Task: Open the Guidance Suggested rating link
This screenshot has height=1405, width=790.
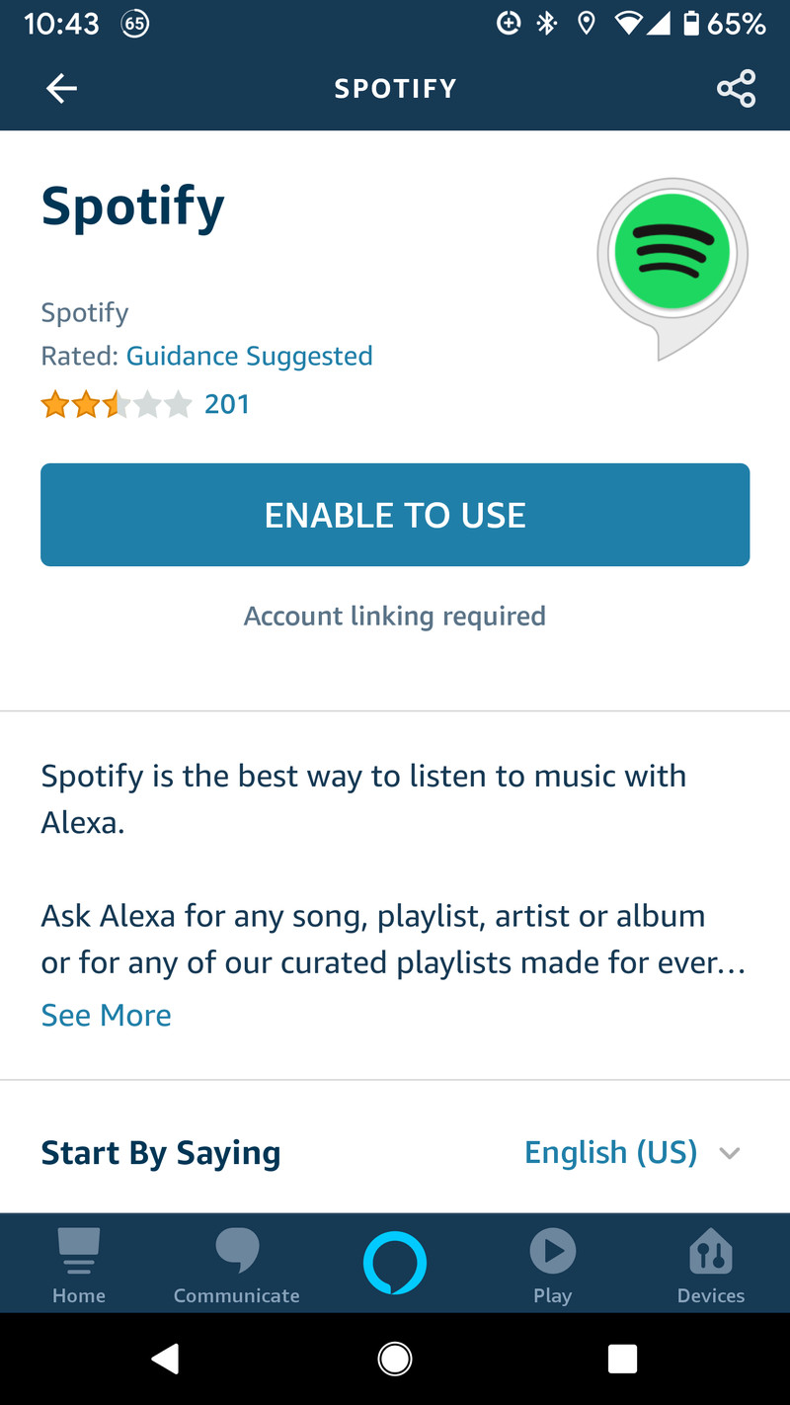Action: pos(249,356)
